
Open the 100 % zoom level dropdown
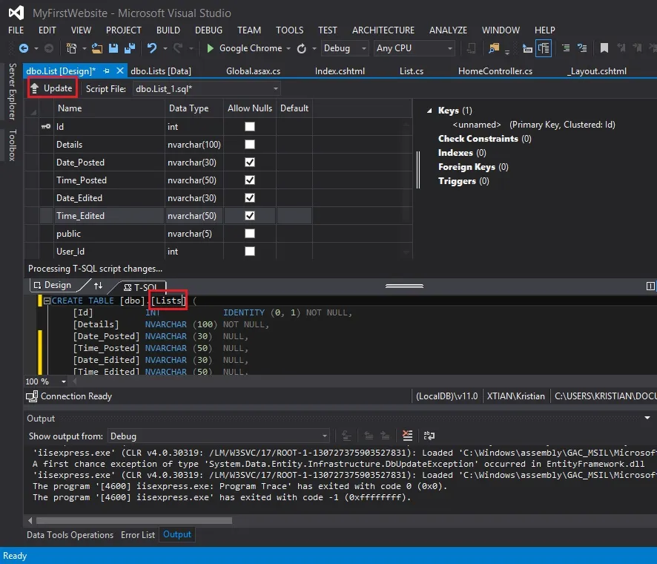pos(64,381)
